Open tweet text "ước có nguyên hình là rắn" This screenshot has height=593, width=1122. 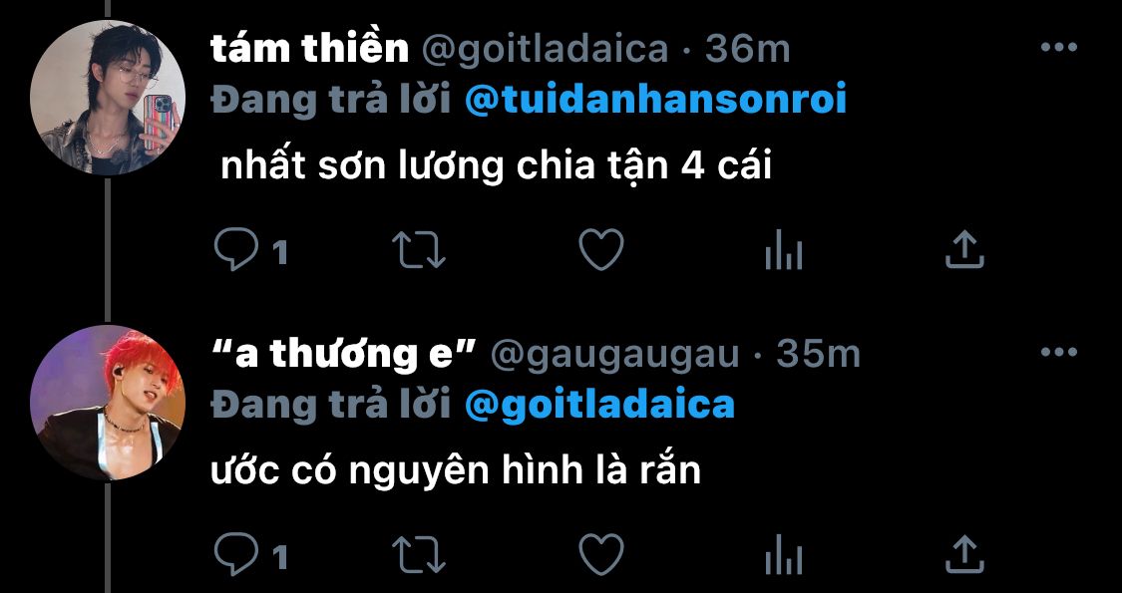point(456,472)
